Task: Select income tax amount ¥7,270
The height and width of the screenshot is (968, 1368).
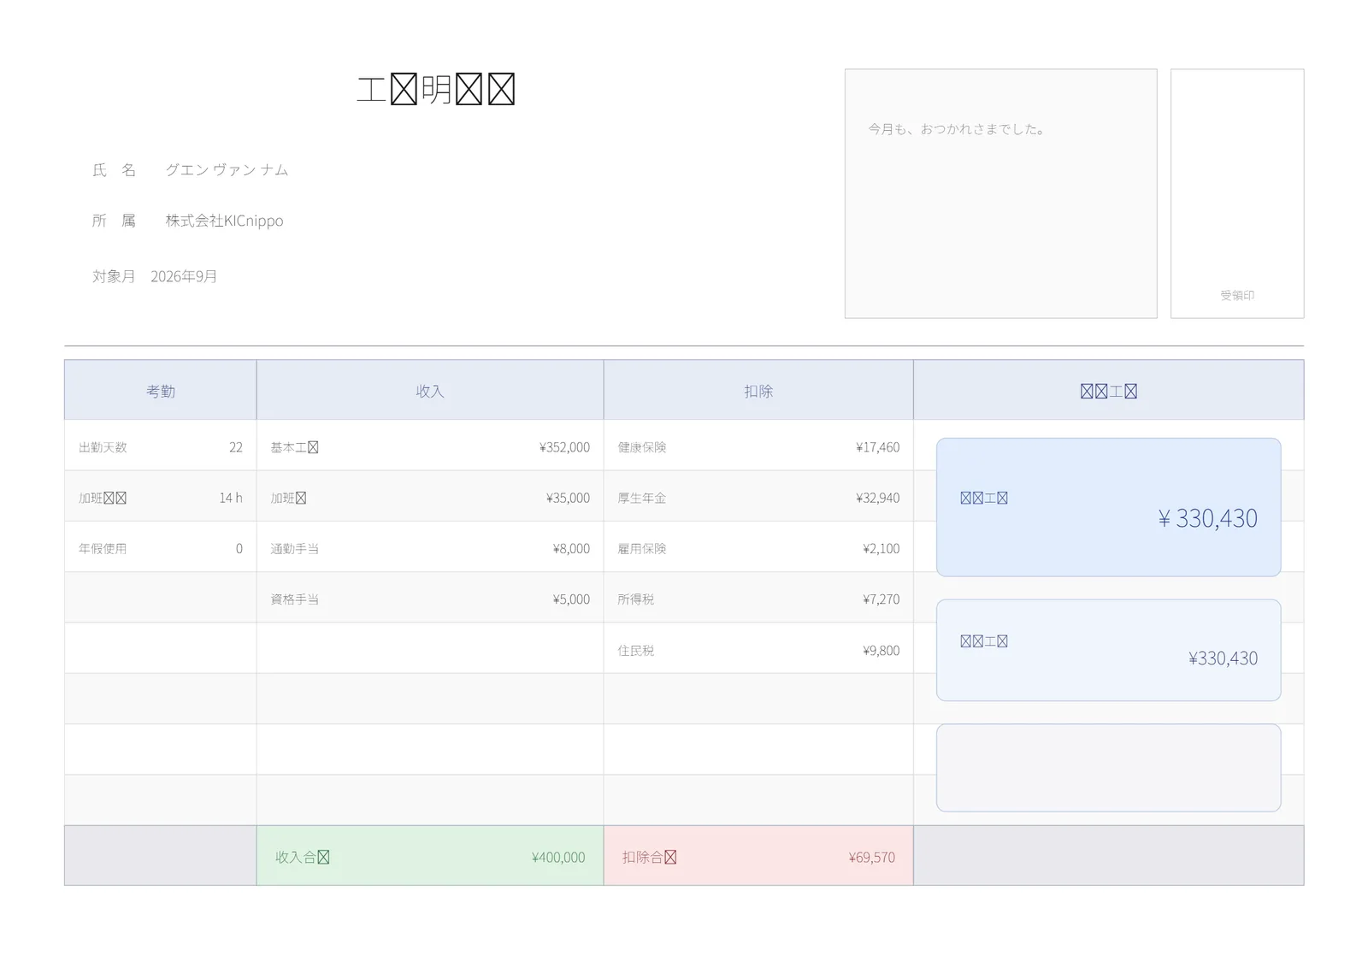Action: [881, 599]
